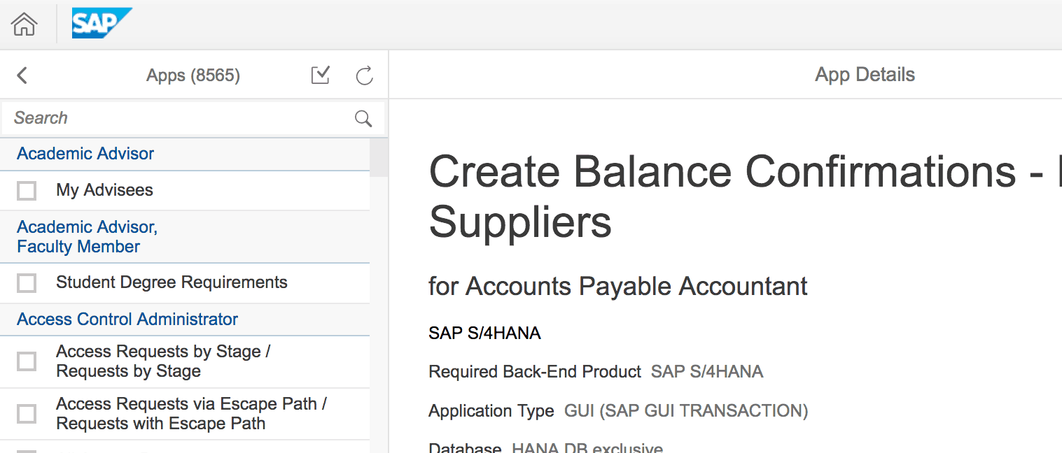1062x453 pixels.
Task: Click Academic Advisor, Faculty Member group header
Action: (x=185, y=237)
